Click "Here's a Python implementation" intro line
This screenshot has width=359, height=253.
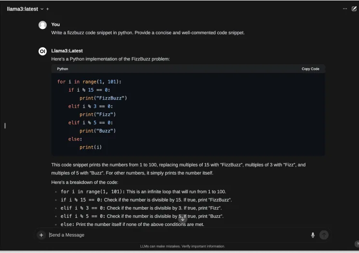[x=110, y=59]
